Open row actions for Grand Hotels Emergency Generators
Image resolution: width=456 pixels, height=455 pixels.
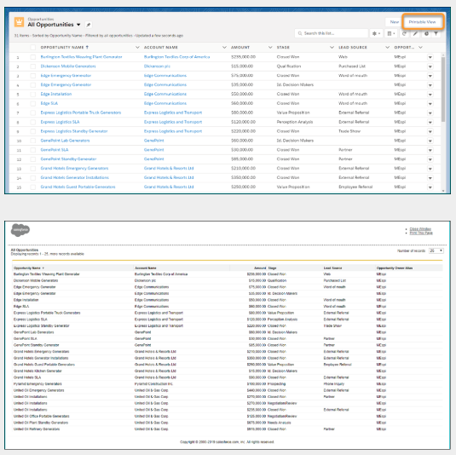[430, 169]
